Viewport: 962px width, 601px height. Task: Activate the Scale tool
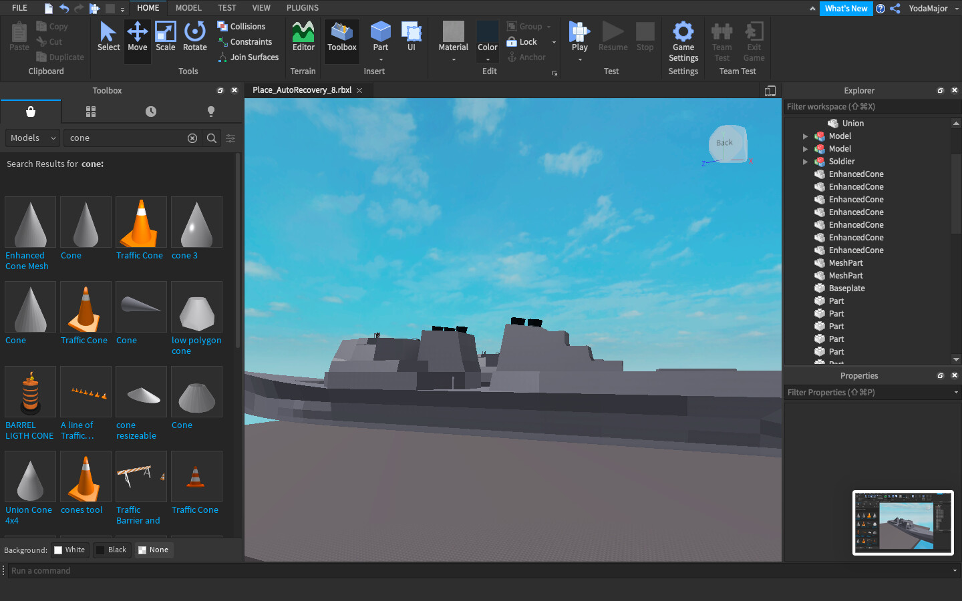(166, 37)
